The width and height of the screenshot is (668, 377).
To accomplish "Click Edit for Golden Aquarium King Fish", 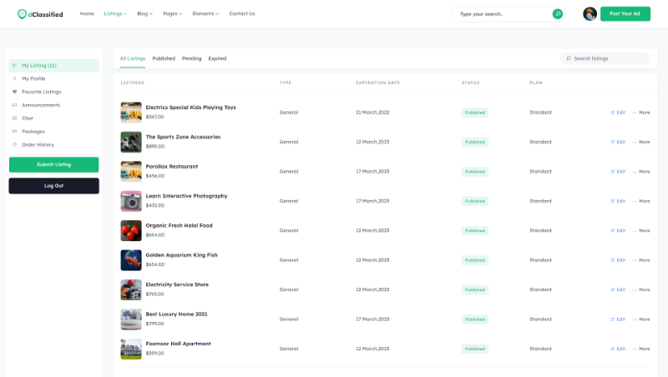I will coord(618,260).
